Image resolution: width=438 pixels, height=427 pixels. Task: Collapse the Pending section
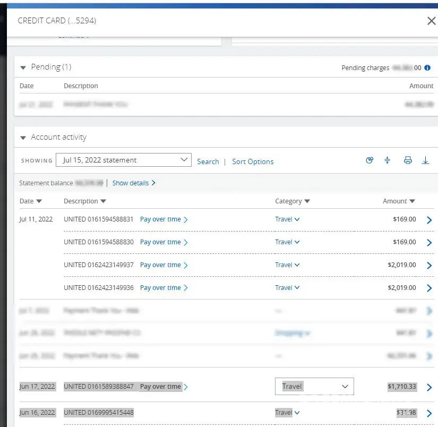coord(23,67)
